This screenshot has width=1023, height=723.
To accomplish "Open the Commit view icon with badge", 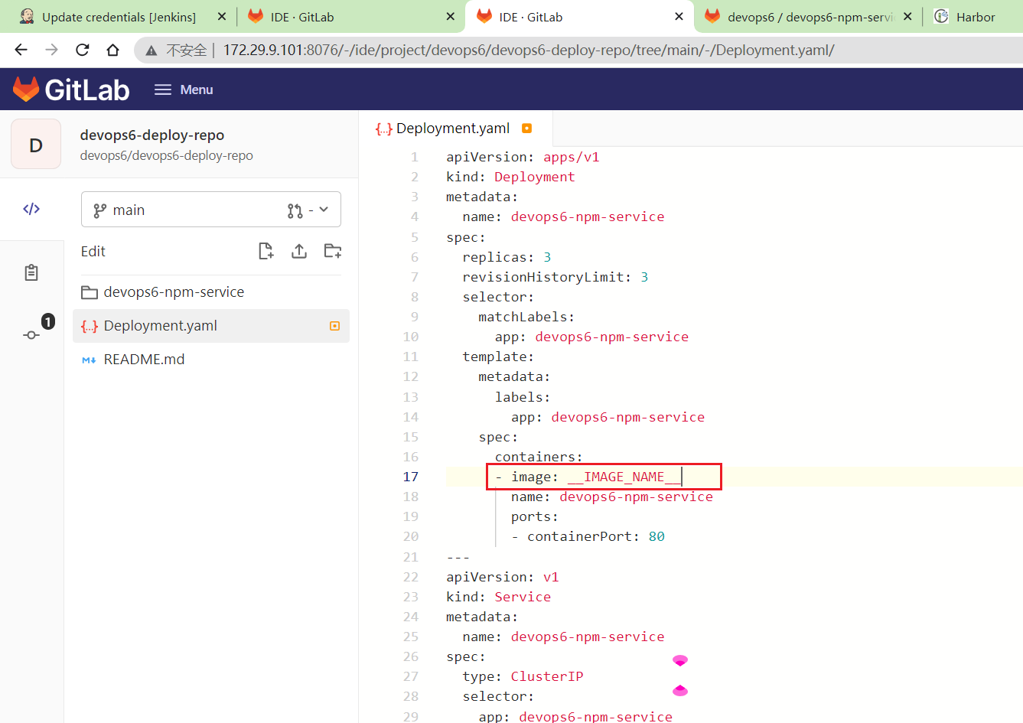I will click(31, 334).
